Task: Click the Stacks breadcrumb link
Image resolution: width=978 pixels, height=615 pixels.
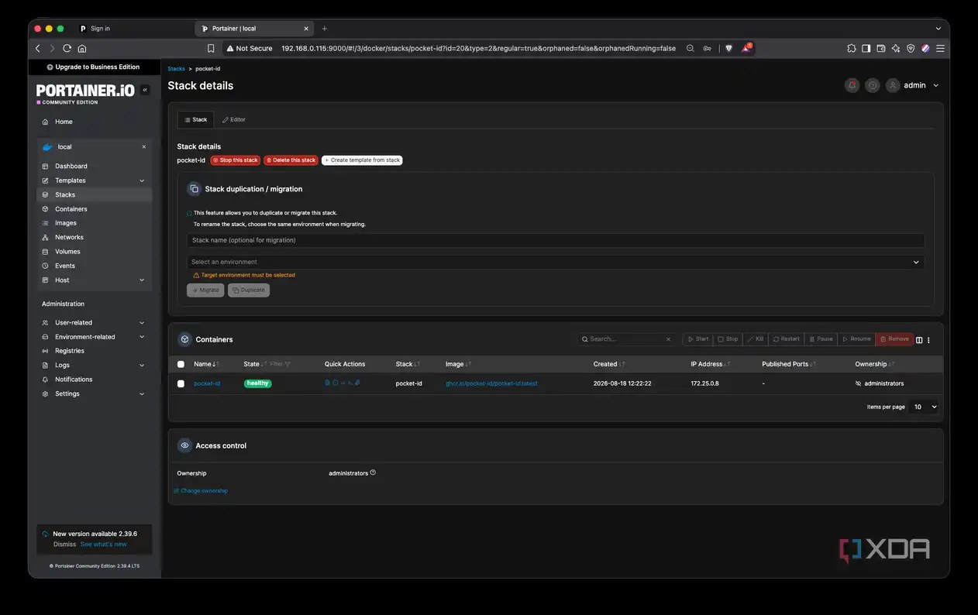Action: coord(177,69)
